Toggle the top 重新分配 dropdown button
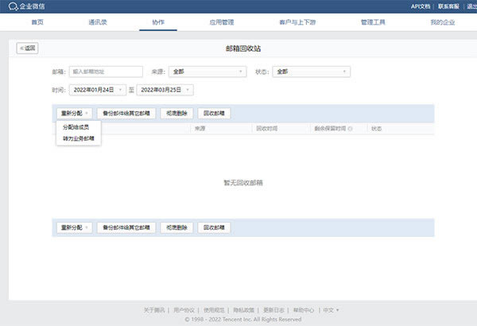This screenshot has width=477, height=326. point(74,113)
